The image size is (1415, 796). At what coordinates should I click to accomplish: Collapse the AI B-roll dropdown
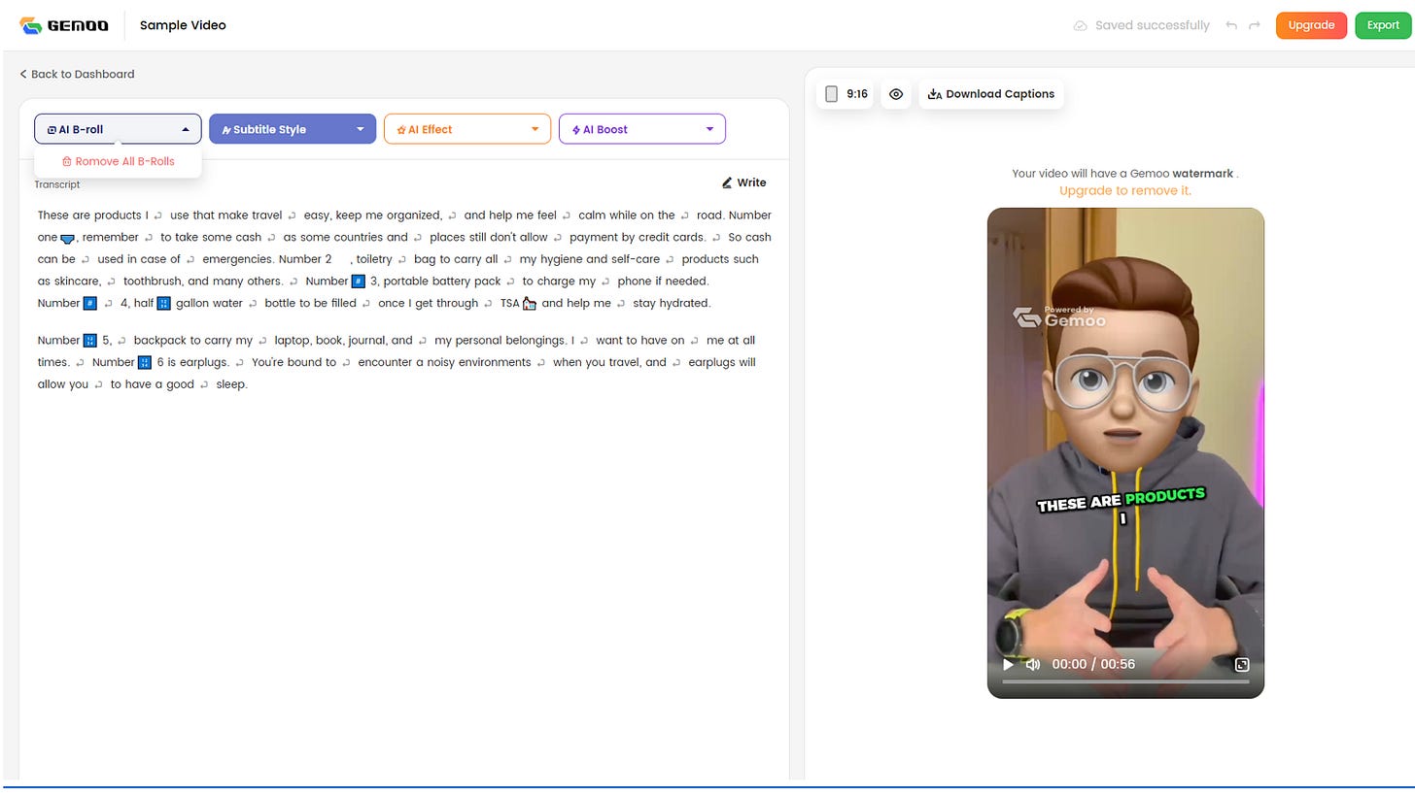(118, 129)
